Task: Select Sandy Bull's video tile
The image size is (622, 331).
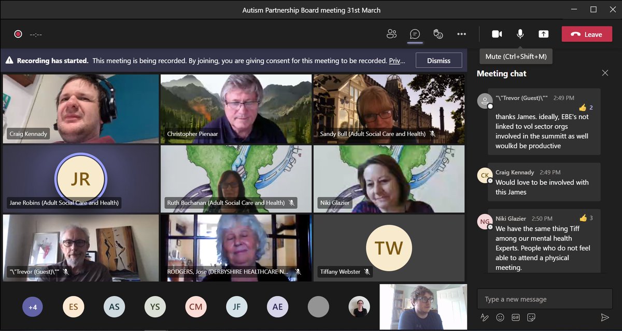Action: (389, 109)
